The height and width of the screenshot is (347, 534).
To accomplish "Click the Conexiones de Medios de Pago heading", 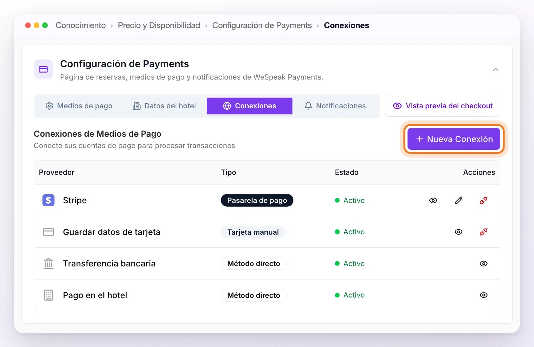I will [x=98, y=134].
